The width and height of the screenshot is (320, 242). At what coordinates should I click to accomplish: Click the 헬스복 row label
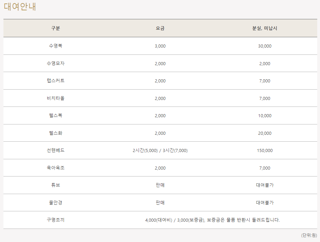point(56,115)
